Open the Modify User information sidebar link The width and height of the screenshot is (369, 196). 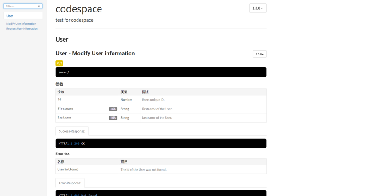click(21, 24)
